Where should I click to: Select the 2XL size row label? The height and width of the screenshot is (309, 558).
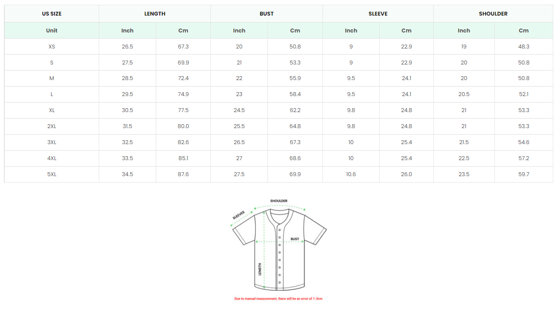(52, 126)
